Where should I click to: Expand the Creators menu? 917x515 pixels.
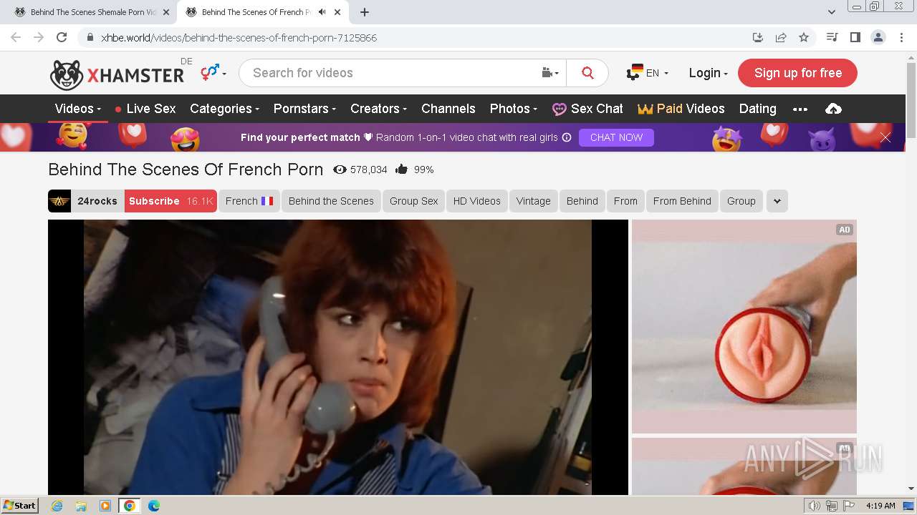click(x=378, y=109)
